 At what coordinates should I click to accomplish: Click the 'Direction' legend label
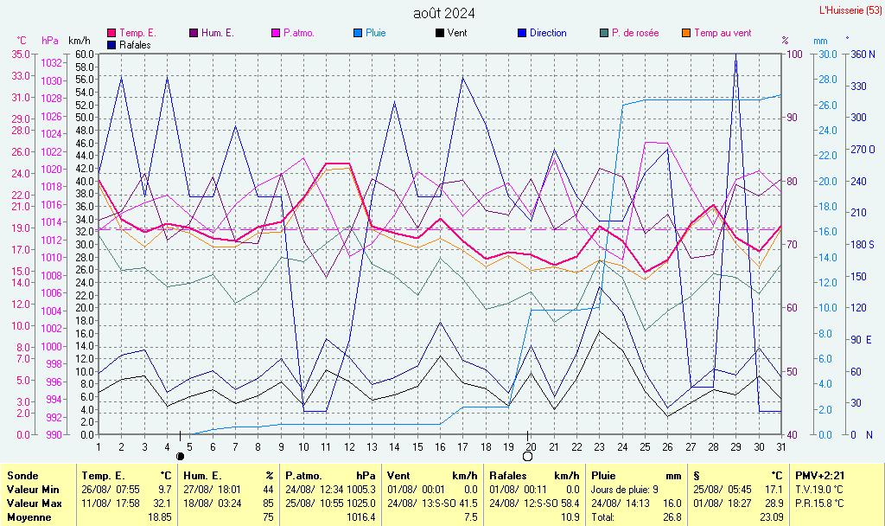[548, 34]
